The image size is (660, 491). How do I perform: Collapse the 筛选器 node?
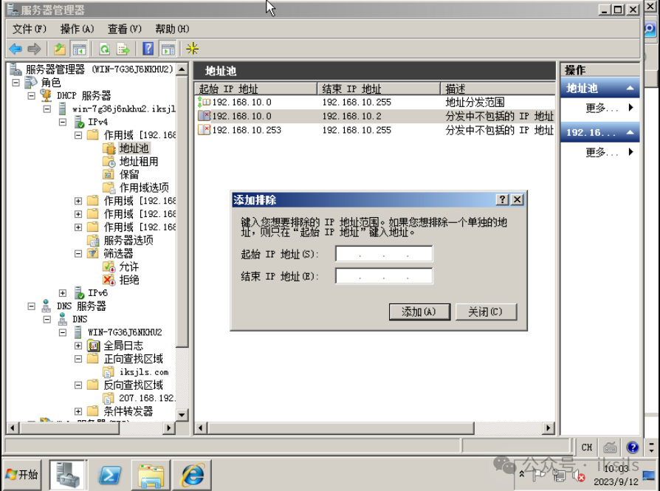tap(78, 253)
